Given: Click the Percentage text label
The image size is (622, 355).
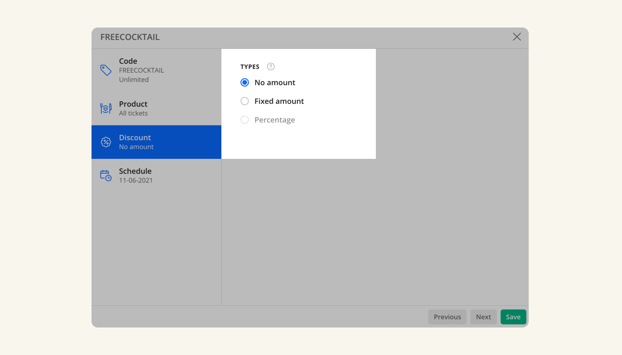Looking at the screenshot, I should [275, 120].
